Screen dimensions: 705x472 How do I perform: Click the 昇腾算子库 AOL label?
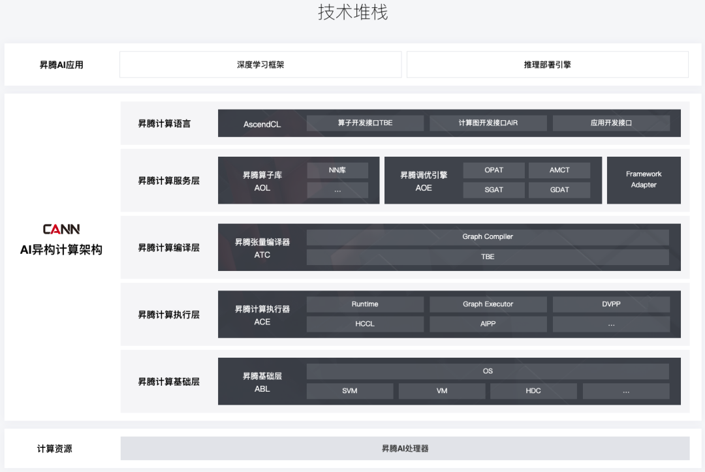tap(262, 181)
